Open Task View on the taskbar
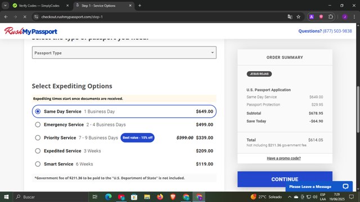This screenshot has width=360, height=202. click(95, 197)
